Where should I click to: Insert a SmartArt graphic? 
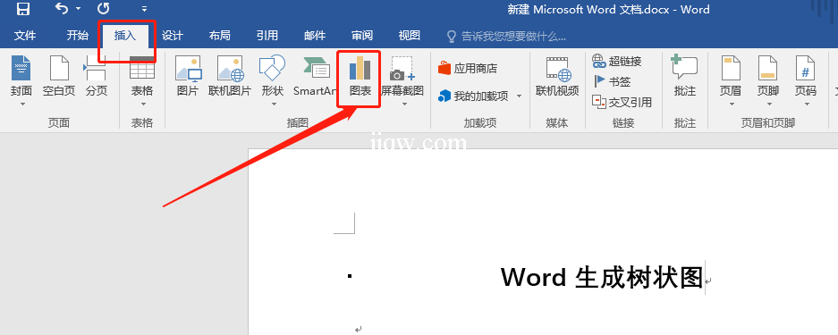(316, 76)
